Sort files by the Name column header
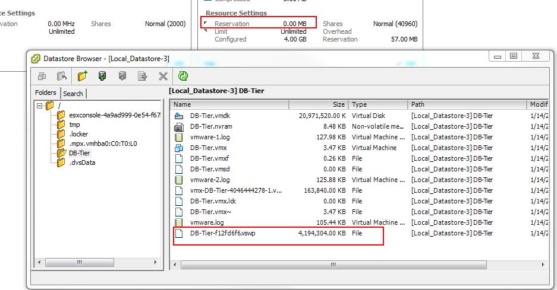This screenshot has height=290, width=557. click(229, 104)
